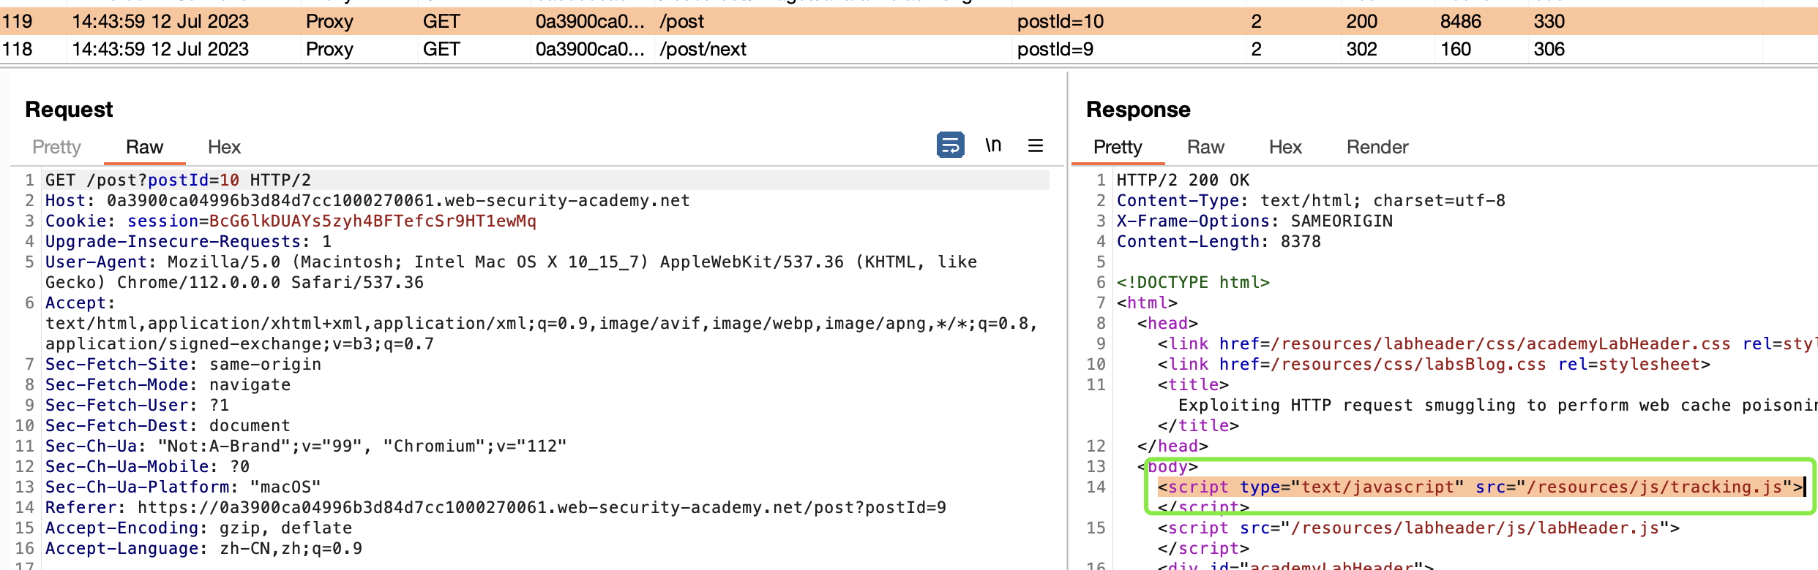Screen dimensions: 1818x570
Task: Click the Referer header in Request
Action: coord(495,507)
